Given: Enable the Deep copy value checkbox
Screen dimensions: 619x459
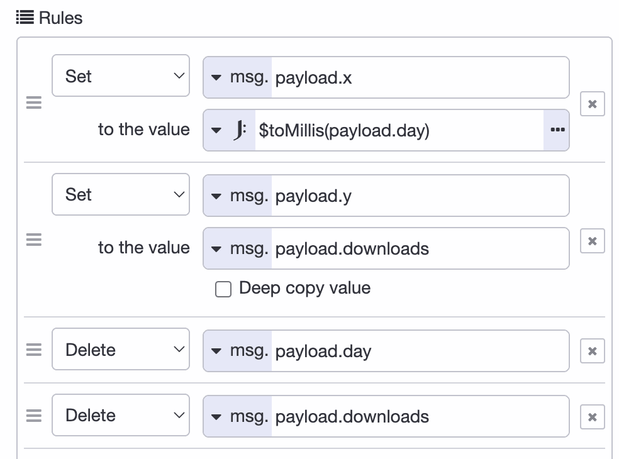Looking at the screenshot, I should tap(223, 289).
